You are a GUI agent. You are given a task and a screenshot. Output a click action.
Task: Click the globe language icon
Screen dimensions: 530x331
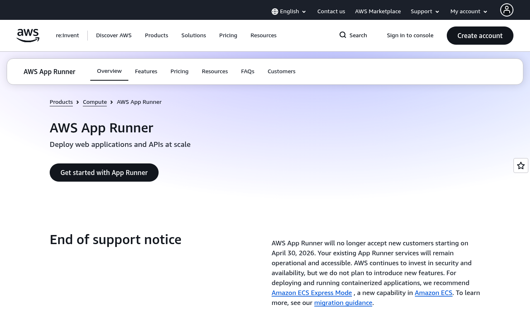[x=275, y=12]
